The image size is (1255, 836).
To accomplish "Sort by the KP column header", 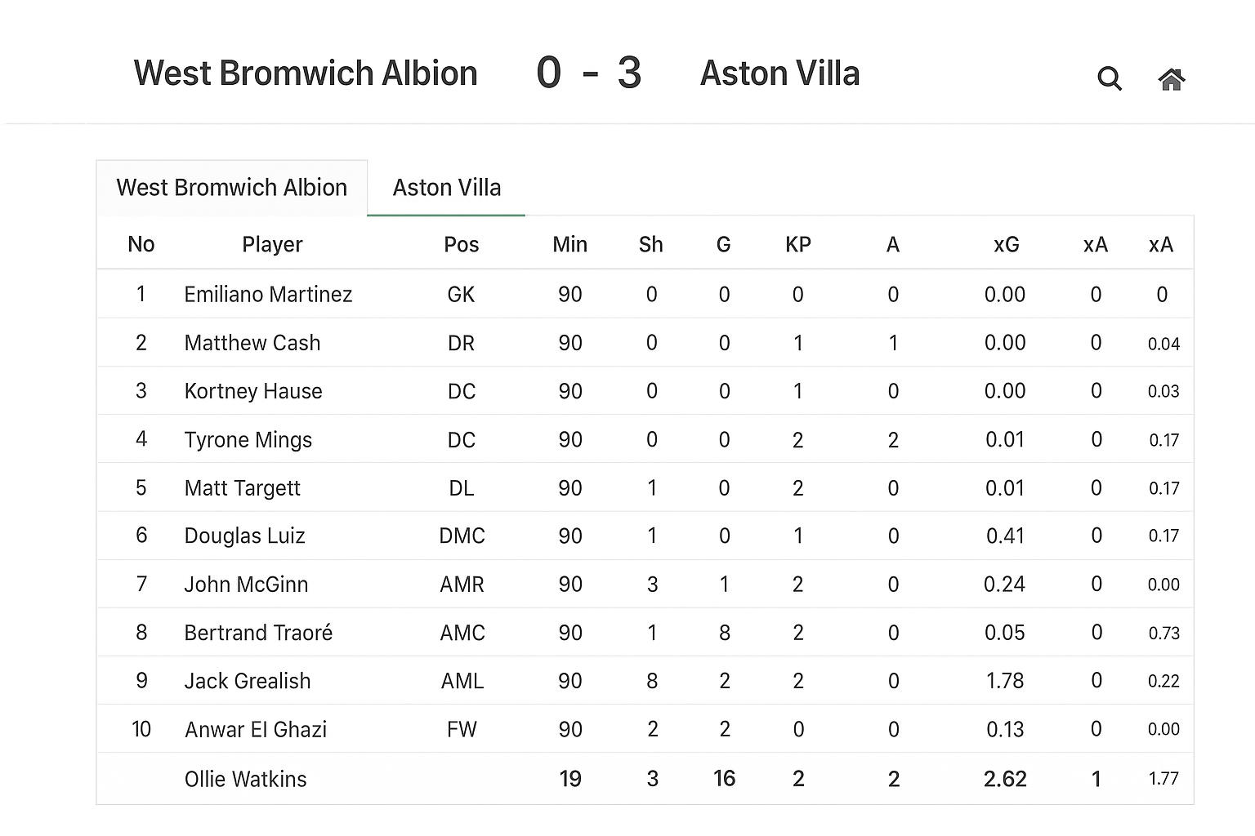I will [797, 244].
